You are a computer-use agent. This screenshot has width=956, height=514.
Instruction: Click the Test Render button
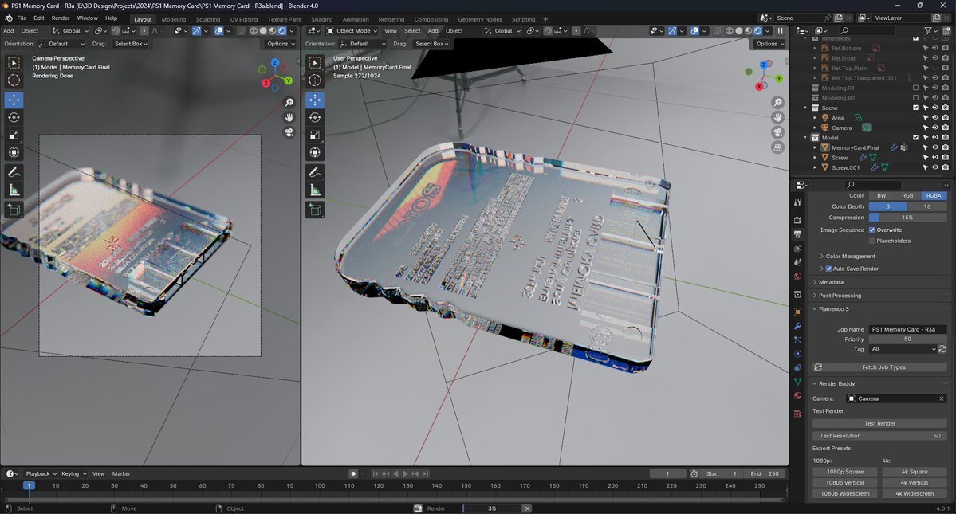click(879, 423)
